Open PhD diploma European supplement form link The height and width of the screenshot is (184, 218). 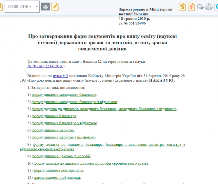coord(91,163)
